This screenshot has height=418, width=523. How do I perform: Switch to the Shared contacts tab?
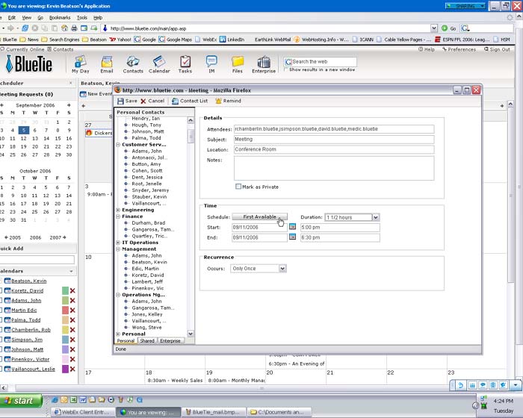click(x=147, y=340)
